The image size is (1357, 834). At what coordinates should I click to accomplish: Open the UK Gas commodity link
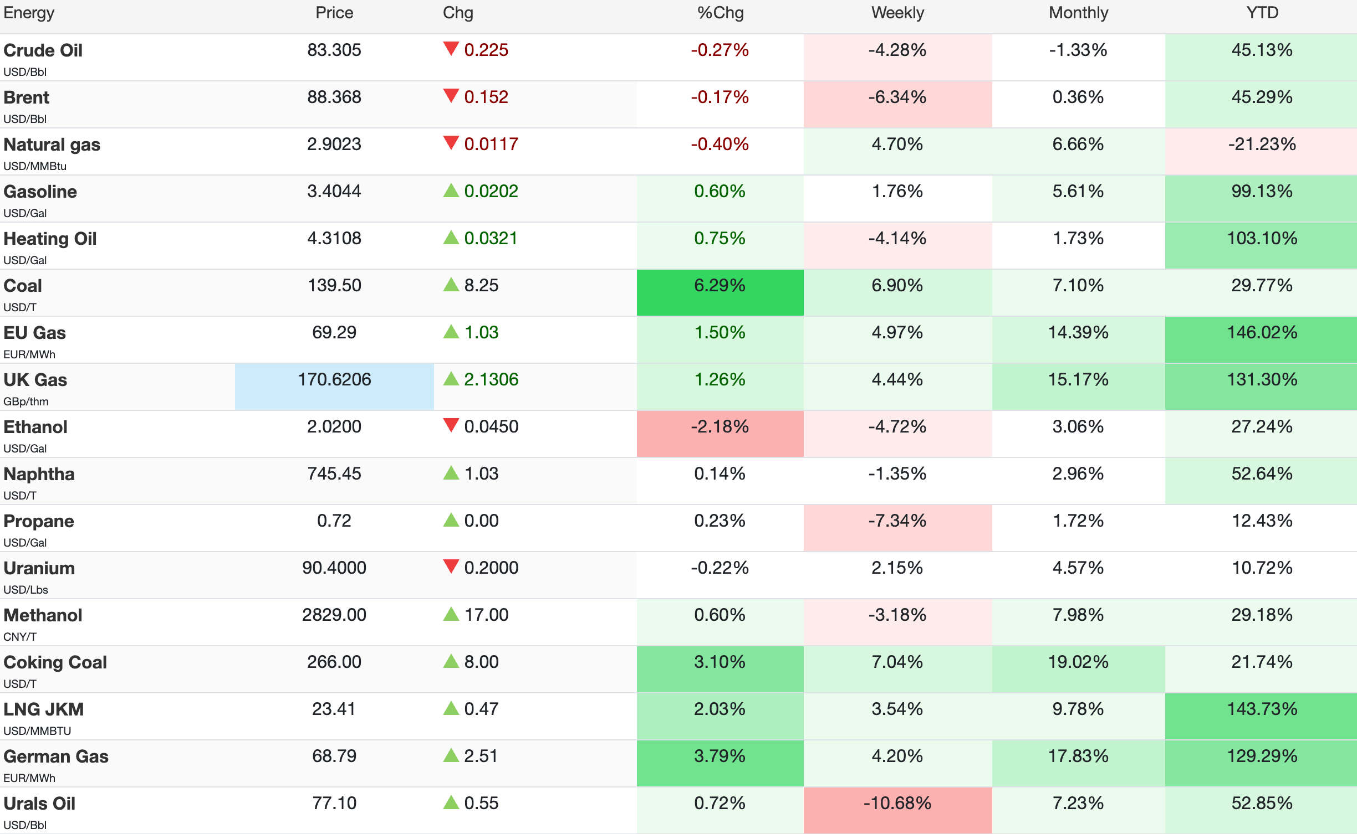click(35, 380)
